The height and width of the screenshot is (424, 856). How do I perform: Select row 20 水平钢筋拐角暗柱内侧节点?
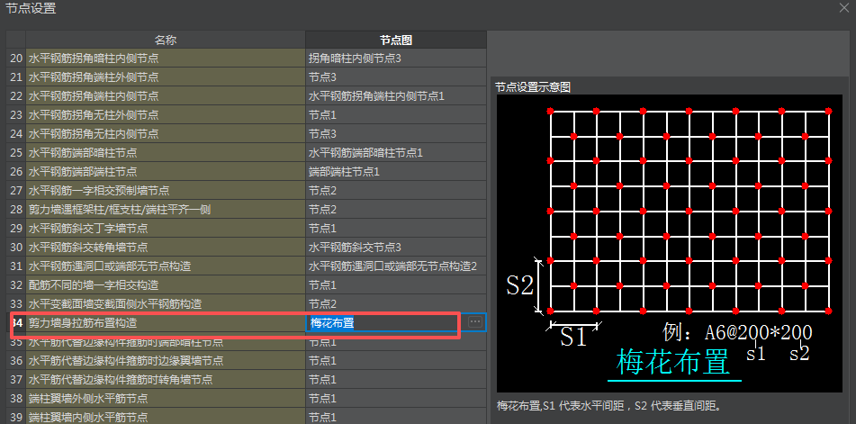tap(166, 58)
